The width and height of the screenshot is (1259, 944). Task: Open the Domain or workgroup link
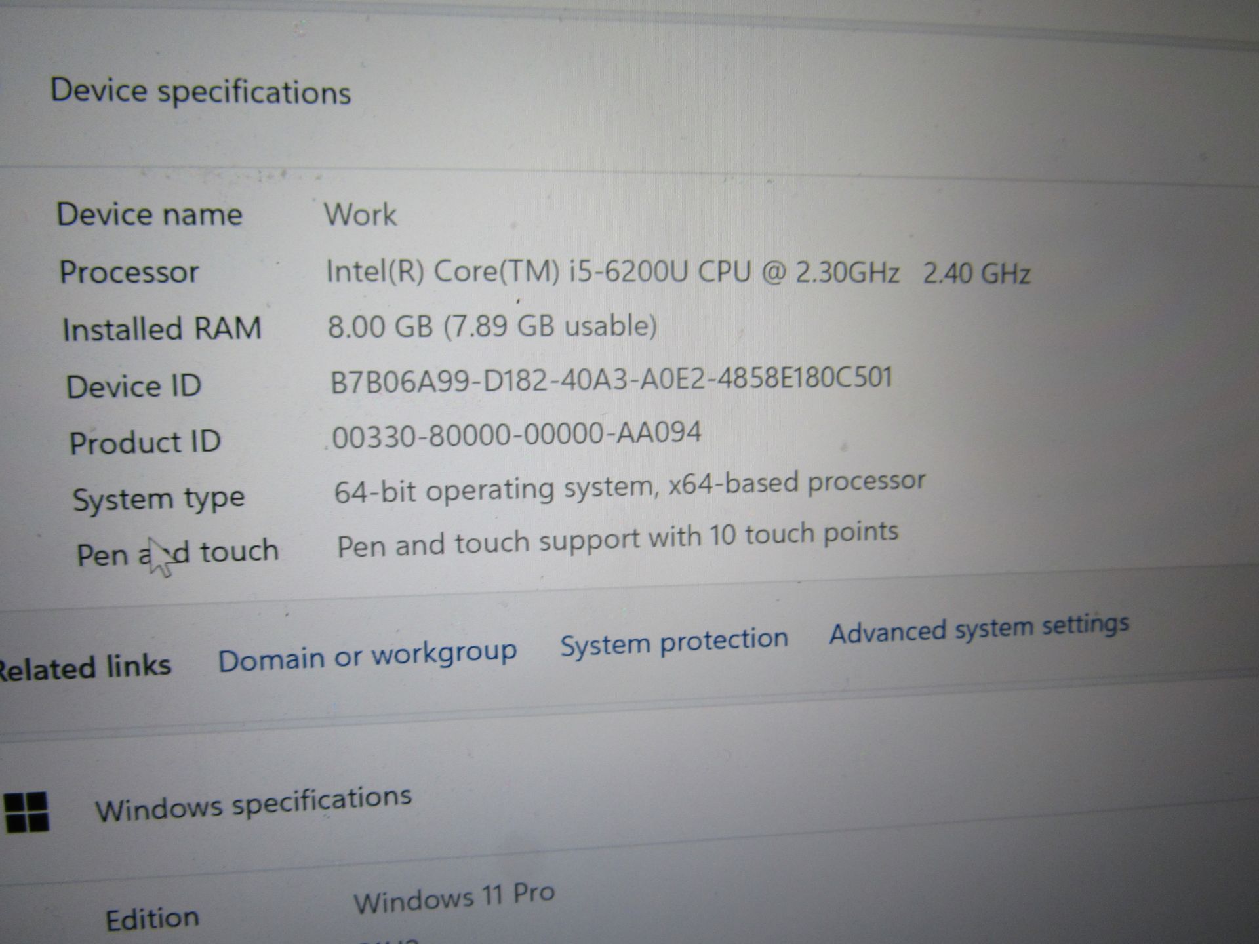367,656
